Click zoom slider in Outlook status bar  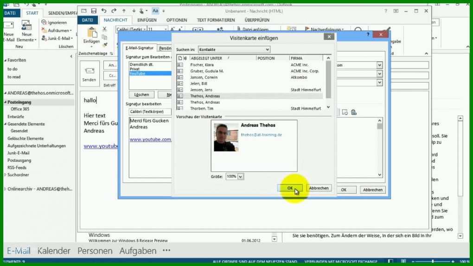tap(433, 261)
